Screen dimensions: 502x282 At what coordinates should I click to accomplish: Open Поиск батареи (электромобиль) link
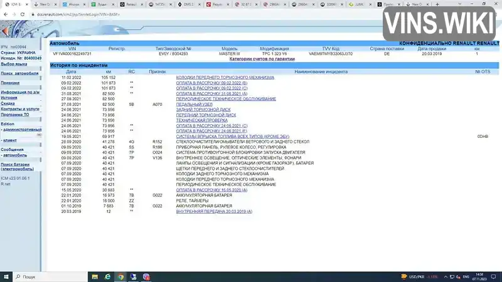pos(17,167)
